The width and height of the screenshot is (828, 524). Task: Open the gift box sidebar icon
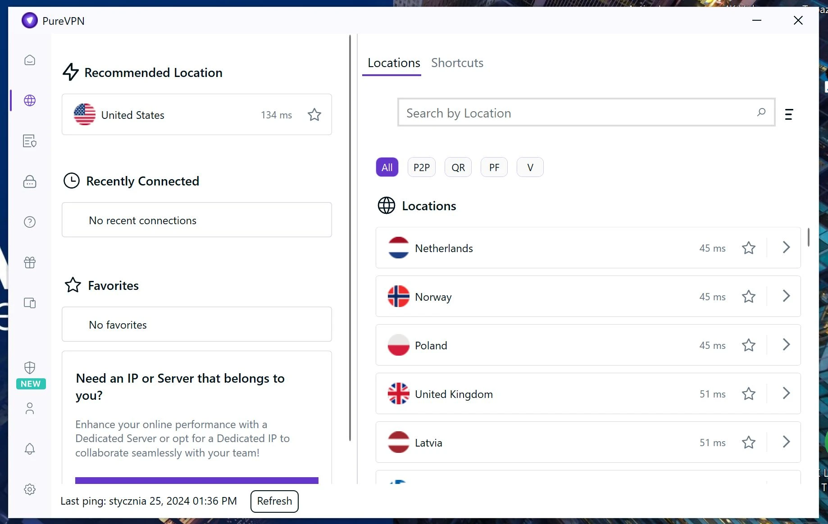[30, 262]
